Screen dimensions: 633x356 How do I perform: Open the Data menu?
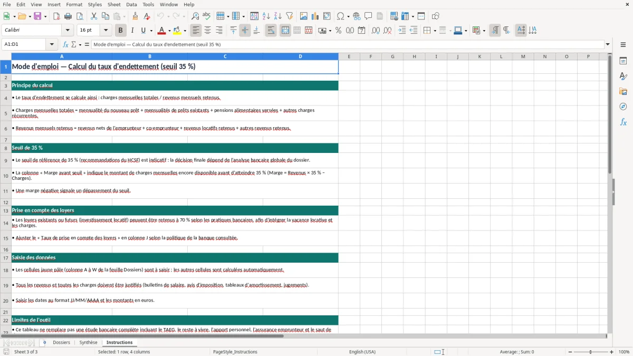[x=131, y=4]
